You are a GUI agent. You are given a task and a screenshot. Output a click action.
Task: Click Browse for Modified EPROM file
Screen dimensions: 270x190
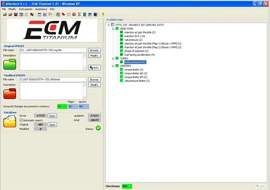[x=94, y=79]
